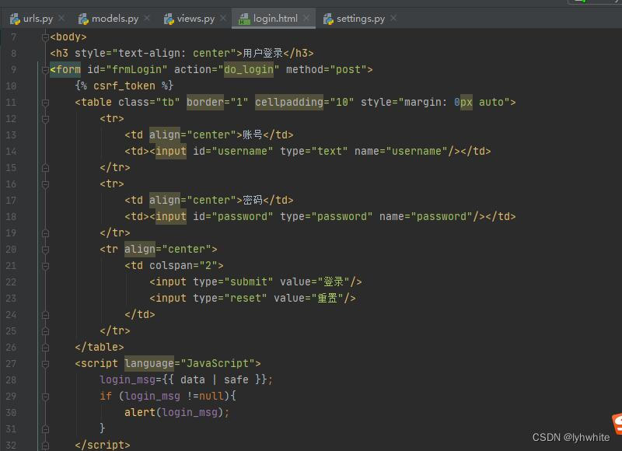Click the fold end marker on line 19
The height and width of the screenshot is (451, 622).
(45, 233)
